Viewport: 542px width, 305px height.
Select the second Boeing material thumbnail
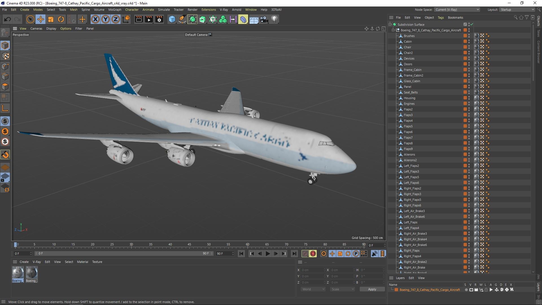[32, 273]
